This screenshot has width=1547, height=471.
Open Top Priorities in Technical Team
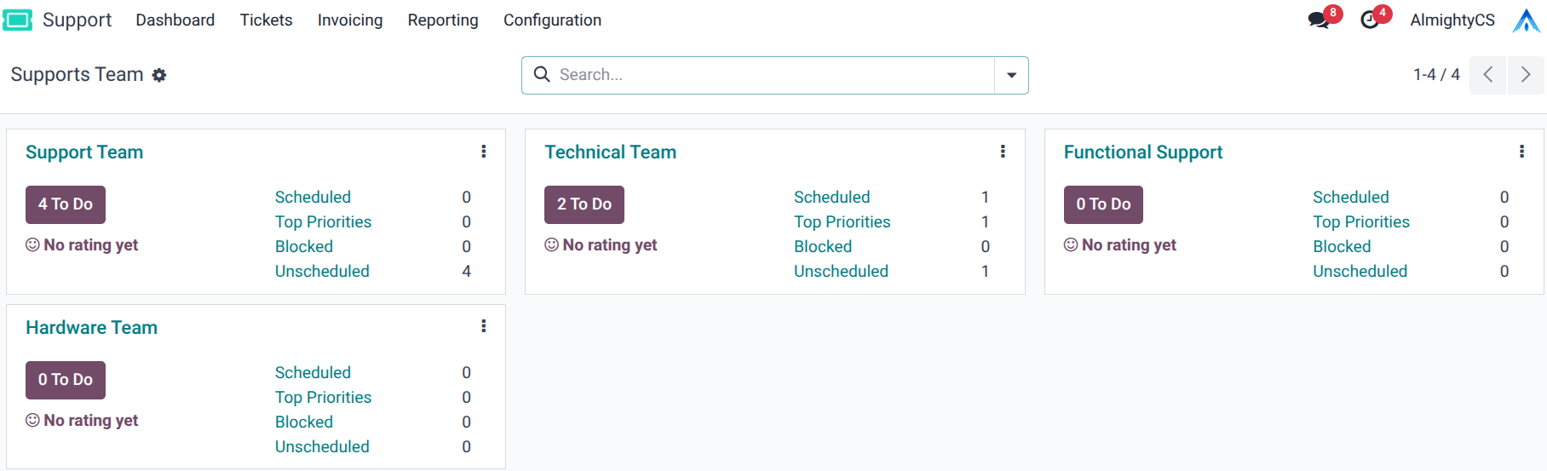coord(842,221)
